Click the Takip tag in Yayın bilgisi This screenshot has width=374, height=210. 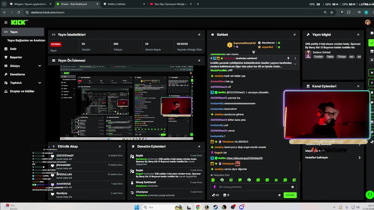[330, 57]
